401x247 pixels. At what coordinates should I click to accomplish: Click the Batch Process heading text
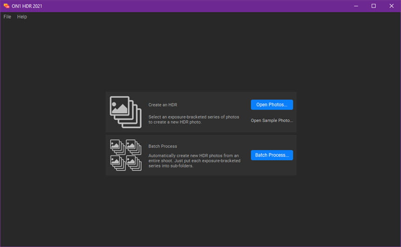pos(163,146)
